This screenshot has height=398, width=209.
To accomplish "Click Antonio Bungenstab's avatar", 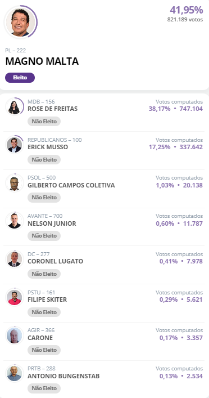I will coord(15,373).
